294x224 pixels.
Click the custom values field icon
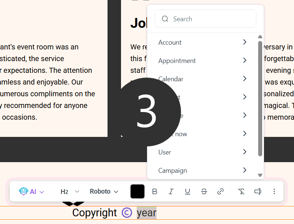coord(257,191)
